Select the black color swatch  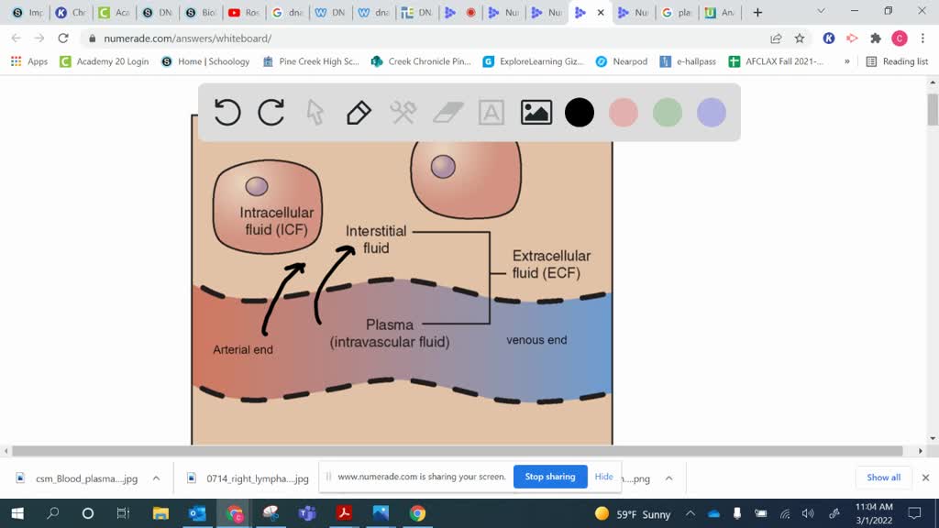[x=580, y=112]
